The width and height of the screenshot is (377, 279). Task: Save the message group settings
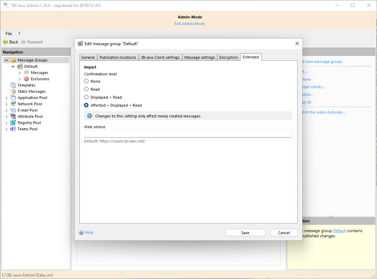pyautogui.click(x=245, y=233)
